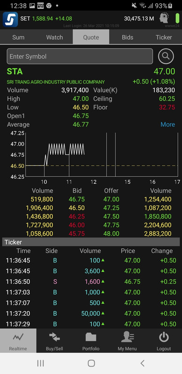Image resolution: width=182 pixels, height=374 pixels.
Task: Tap the Streaming app logo icon
Action: 10,19
